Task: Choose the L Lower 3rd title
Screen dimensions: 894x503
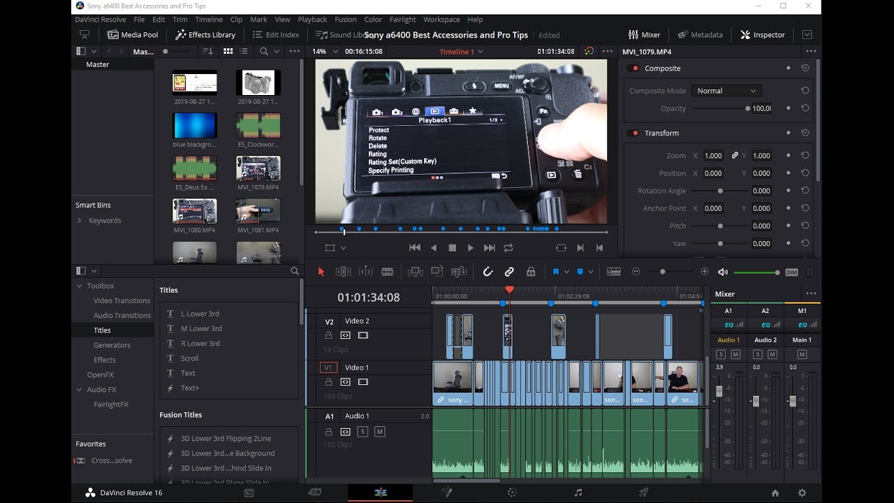Action: click(200, 314)
